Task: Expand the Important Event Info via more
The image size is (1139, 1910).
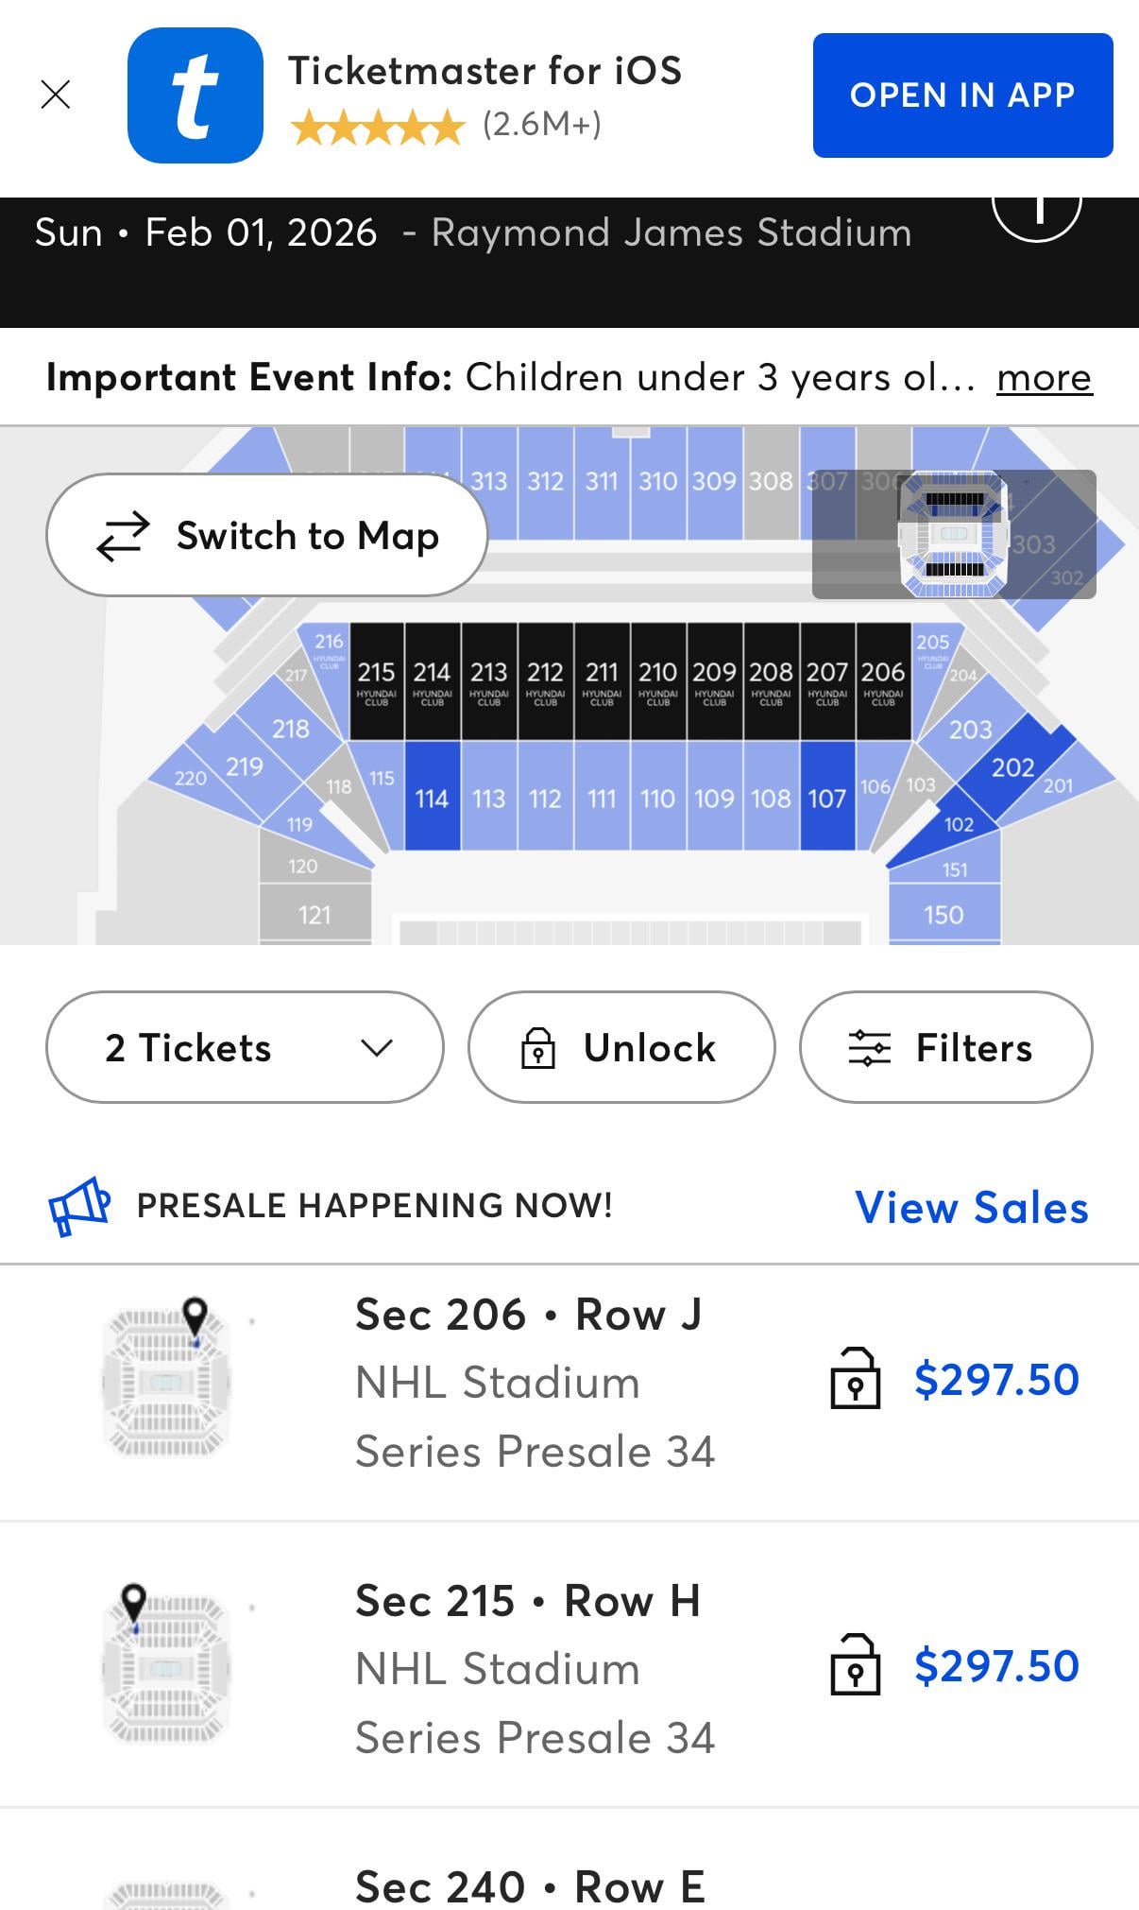Action: coord(1044,378)
